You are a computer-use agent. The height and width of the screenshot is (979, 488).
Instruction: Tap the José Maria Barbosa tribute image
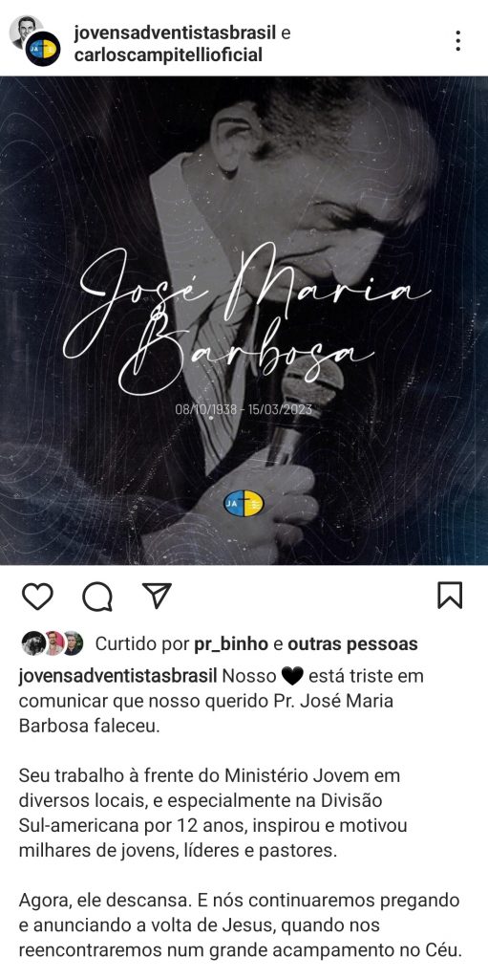(244, 320)
